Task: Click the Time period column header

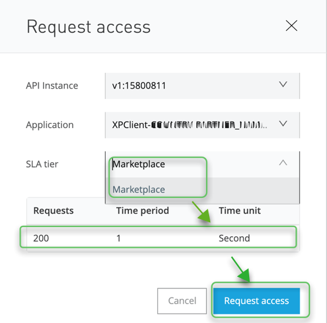Action: tap(142, 211)
